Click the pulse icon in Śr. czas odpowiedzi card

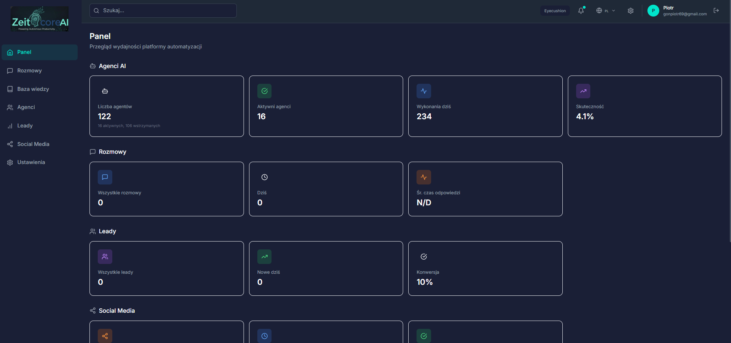click(x=424, y=177)
